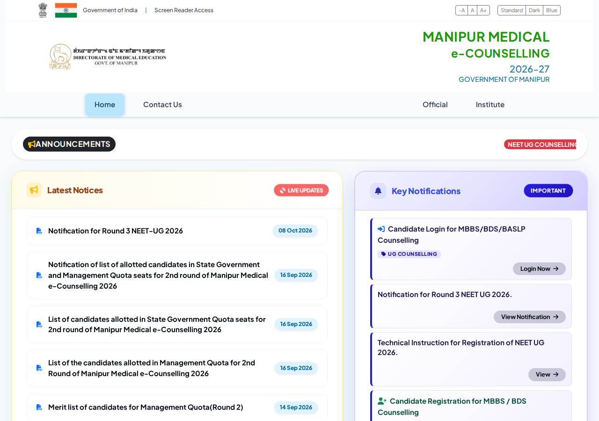Image resolution: width=599 pixels, height=421 pixels.
Task: Click the Directorate of Medical Education logo
Action: coord(108,57)
